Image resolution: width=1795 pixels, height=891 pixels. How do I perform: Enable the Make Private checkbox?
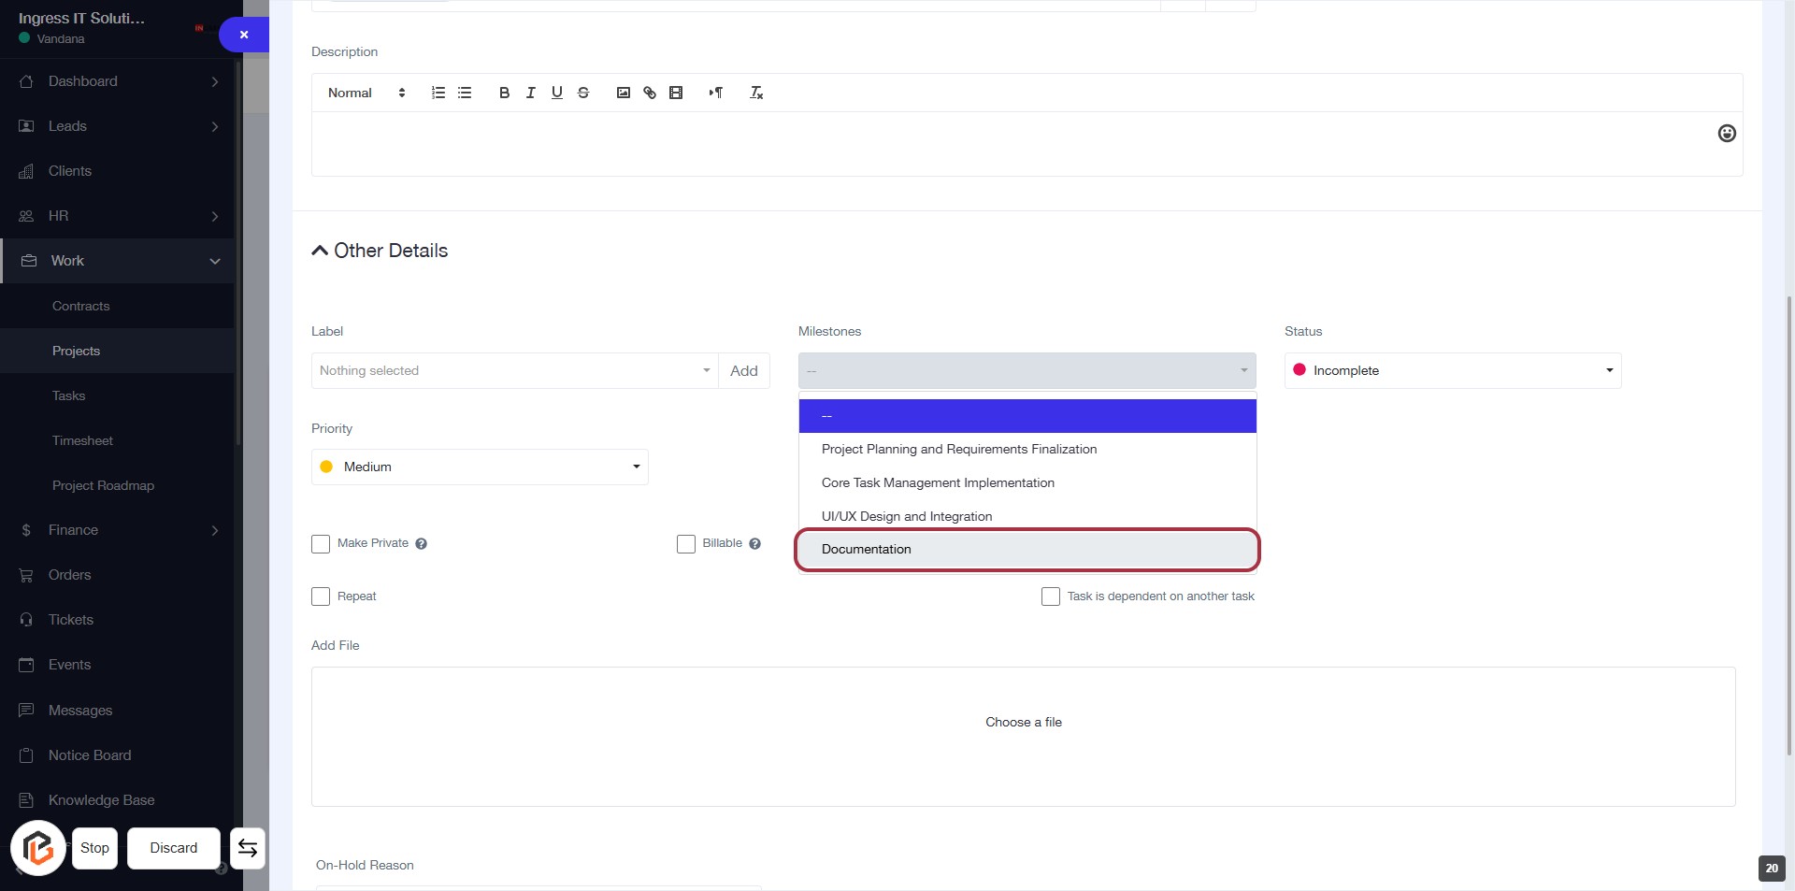pos(321,544)
